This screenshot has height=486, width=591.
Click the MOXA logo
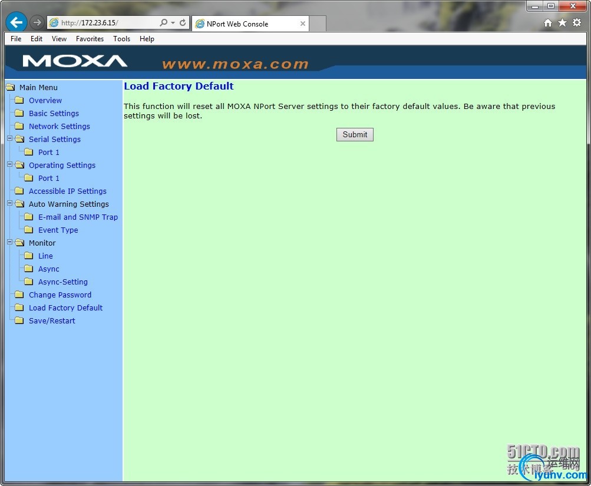[x=75, y=61]
